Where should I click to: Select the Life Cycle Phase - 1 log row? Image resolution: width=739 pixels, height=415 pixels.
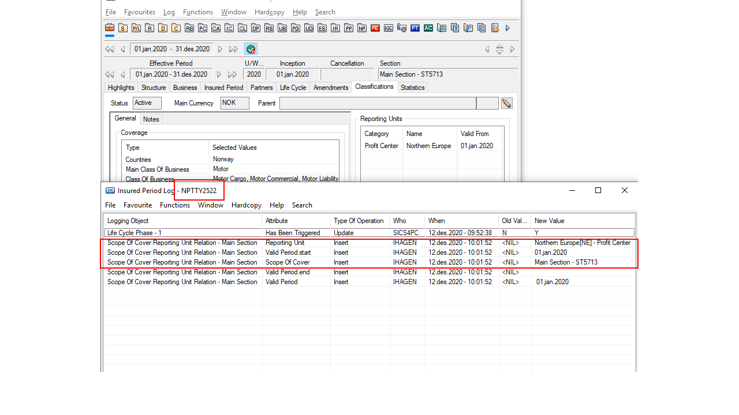[182, 233]
